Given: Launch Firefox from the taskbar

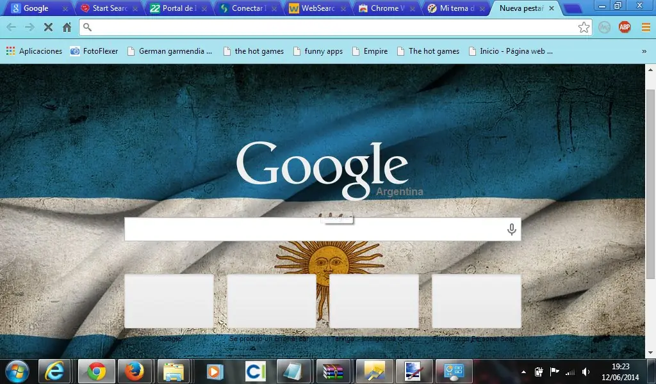Looking at the screenshot, I should pos(135,371).
